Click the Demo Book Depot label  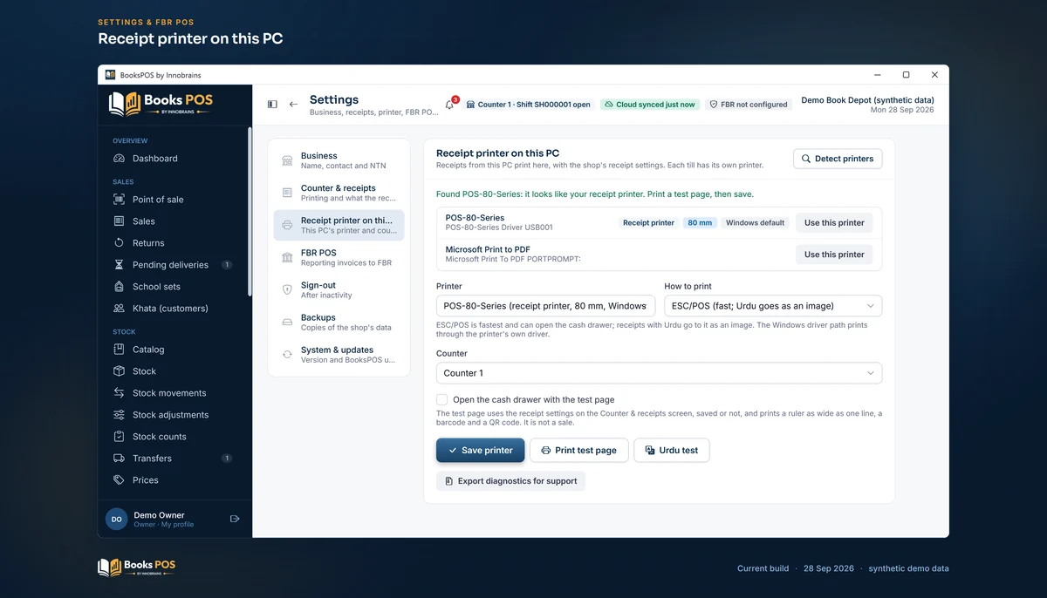(x=867, y=99)
